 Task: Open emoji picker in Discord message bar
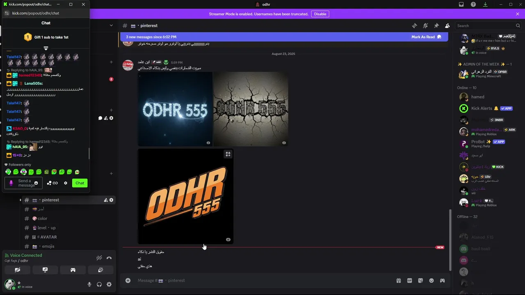tap(431, 281)
